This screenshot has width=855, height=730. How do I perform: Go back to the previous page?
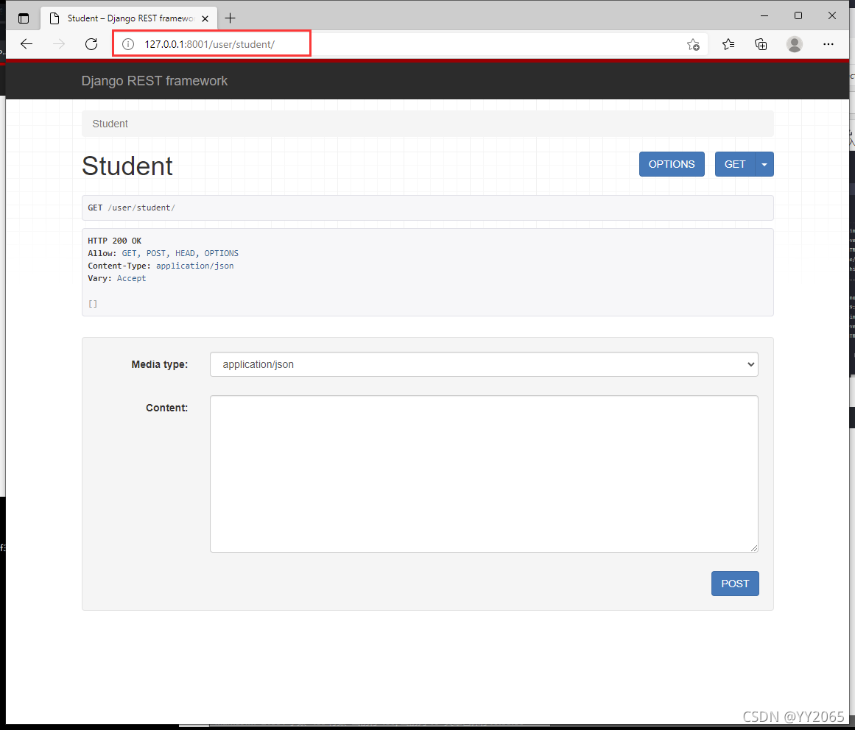27,44
